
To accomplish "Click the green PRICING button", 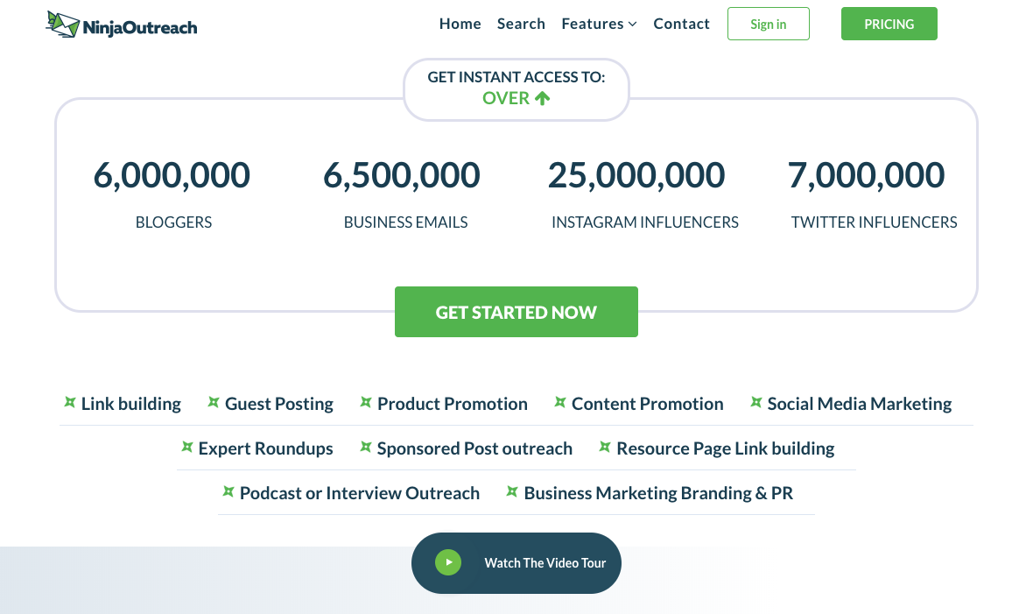I will point(889,24).
